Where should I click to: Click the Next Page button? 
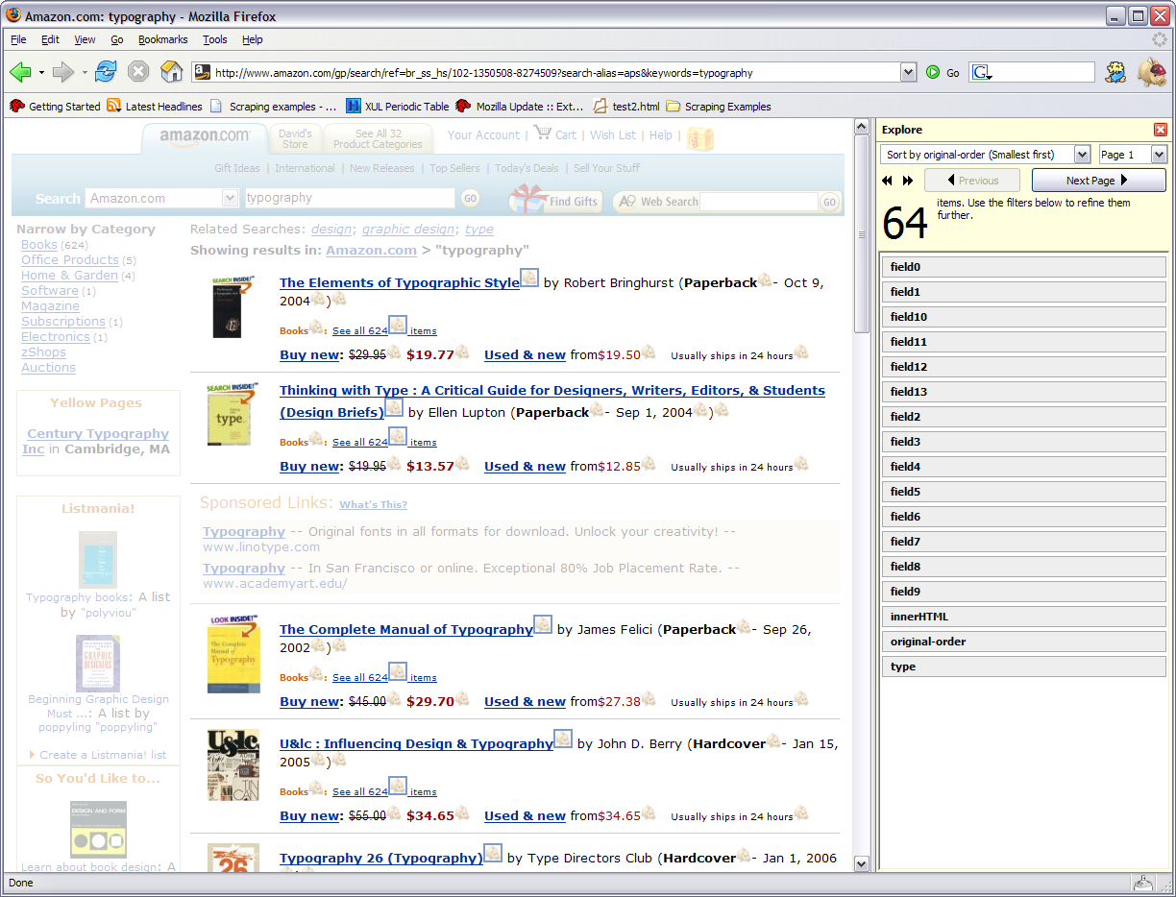(1098, 181)
